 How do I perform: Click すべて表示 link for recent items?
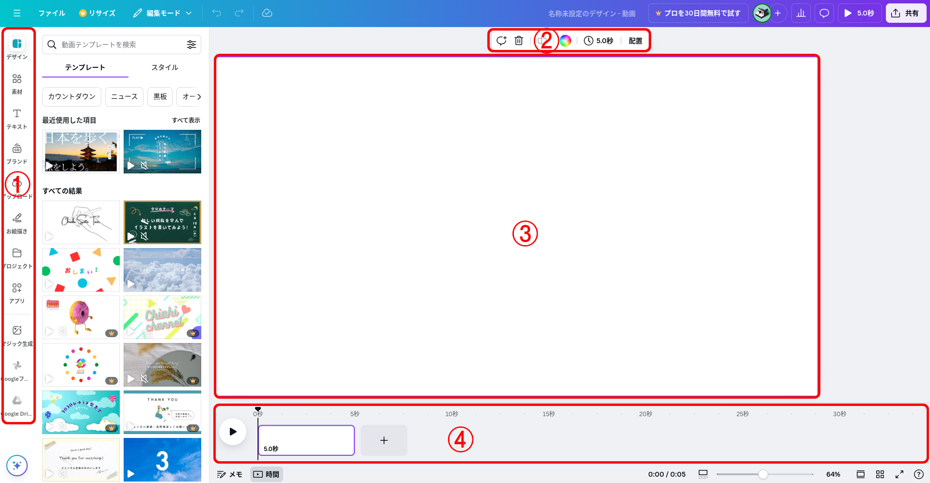coord(186,120)
